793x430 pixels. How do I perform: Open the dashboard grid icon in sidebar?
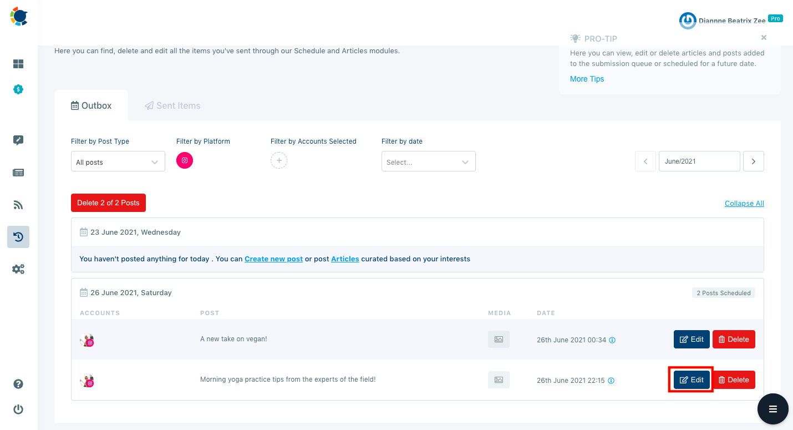click(x=18, y=64)
